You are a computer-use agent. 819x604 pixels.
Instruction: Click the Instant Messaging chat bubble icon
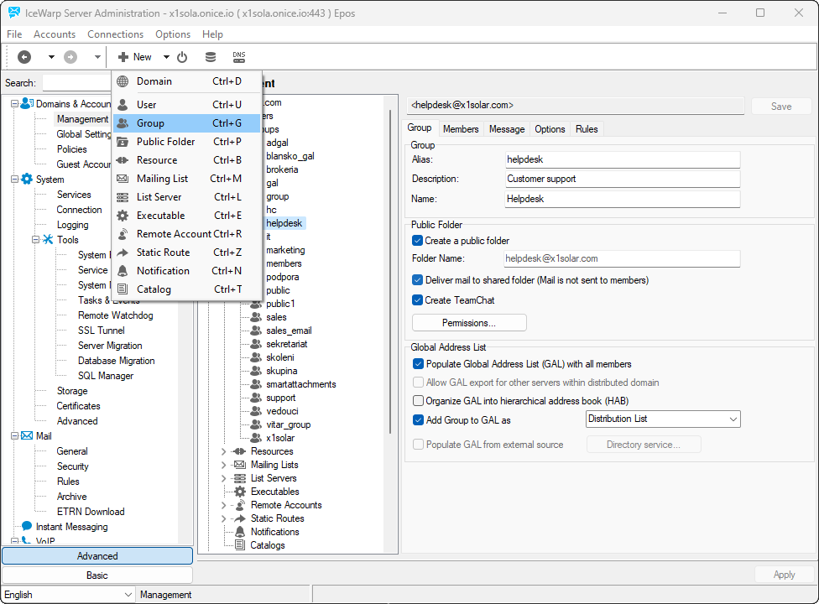[x=27, y=526]
